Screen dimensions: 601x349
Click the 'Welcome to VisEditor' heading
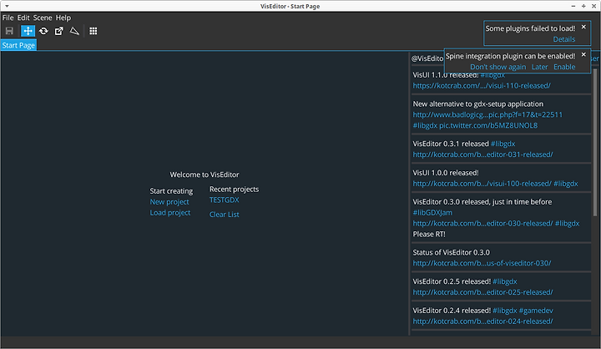[205, 174]
